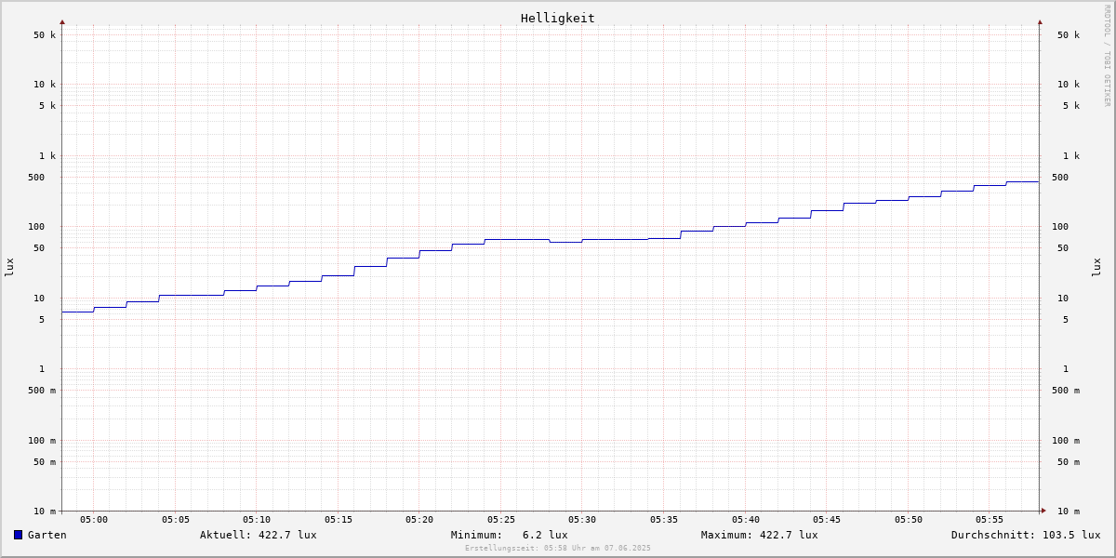Viewport: 1116px width, 558px height.
Task: Click the '50 m' label on right axis
Action: [1069, 462]
